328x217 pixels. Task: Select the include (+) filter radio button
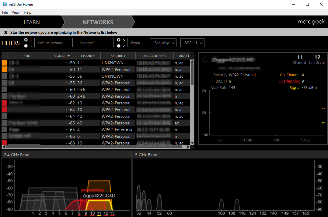tap(26, 40)
